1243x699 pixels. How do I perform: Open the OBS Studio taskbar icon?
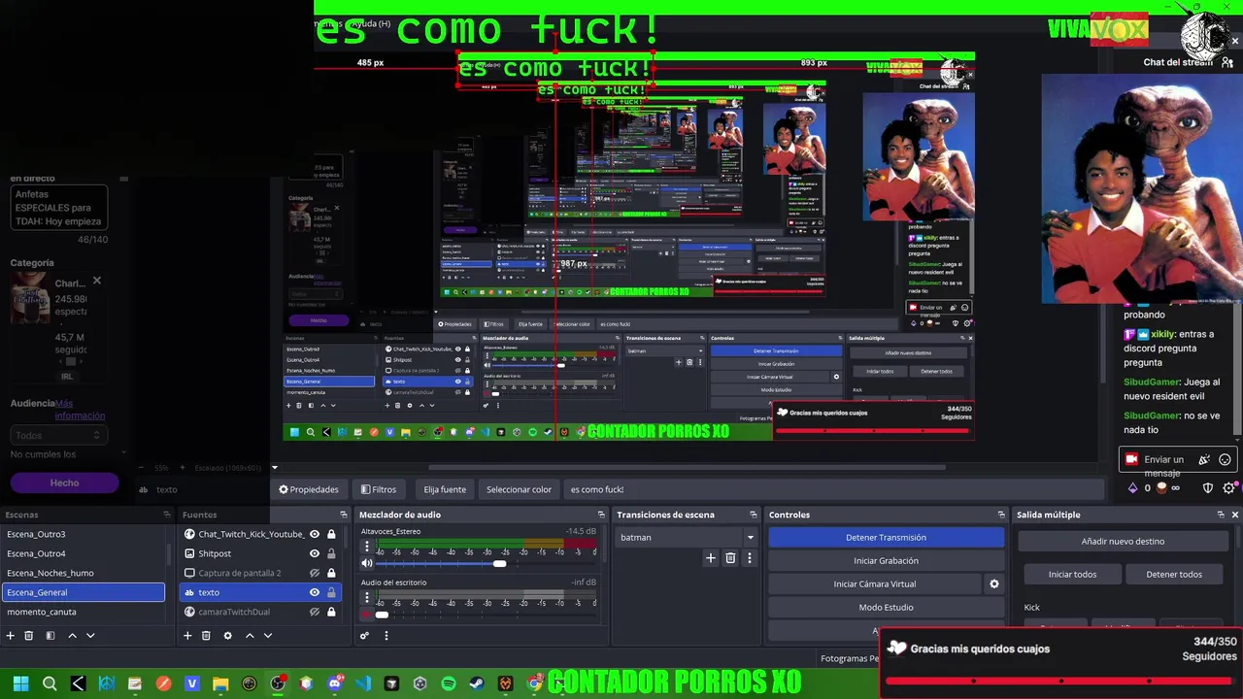pyautogui.click(x=278, y=683)
